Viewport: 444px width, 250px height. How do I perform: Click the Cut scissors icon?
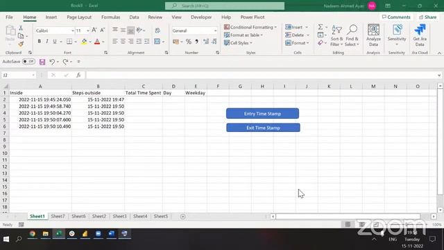coord(21,28)
